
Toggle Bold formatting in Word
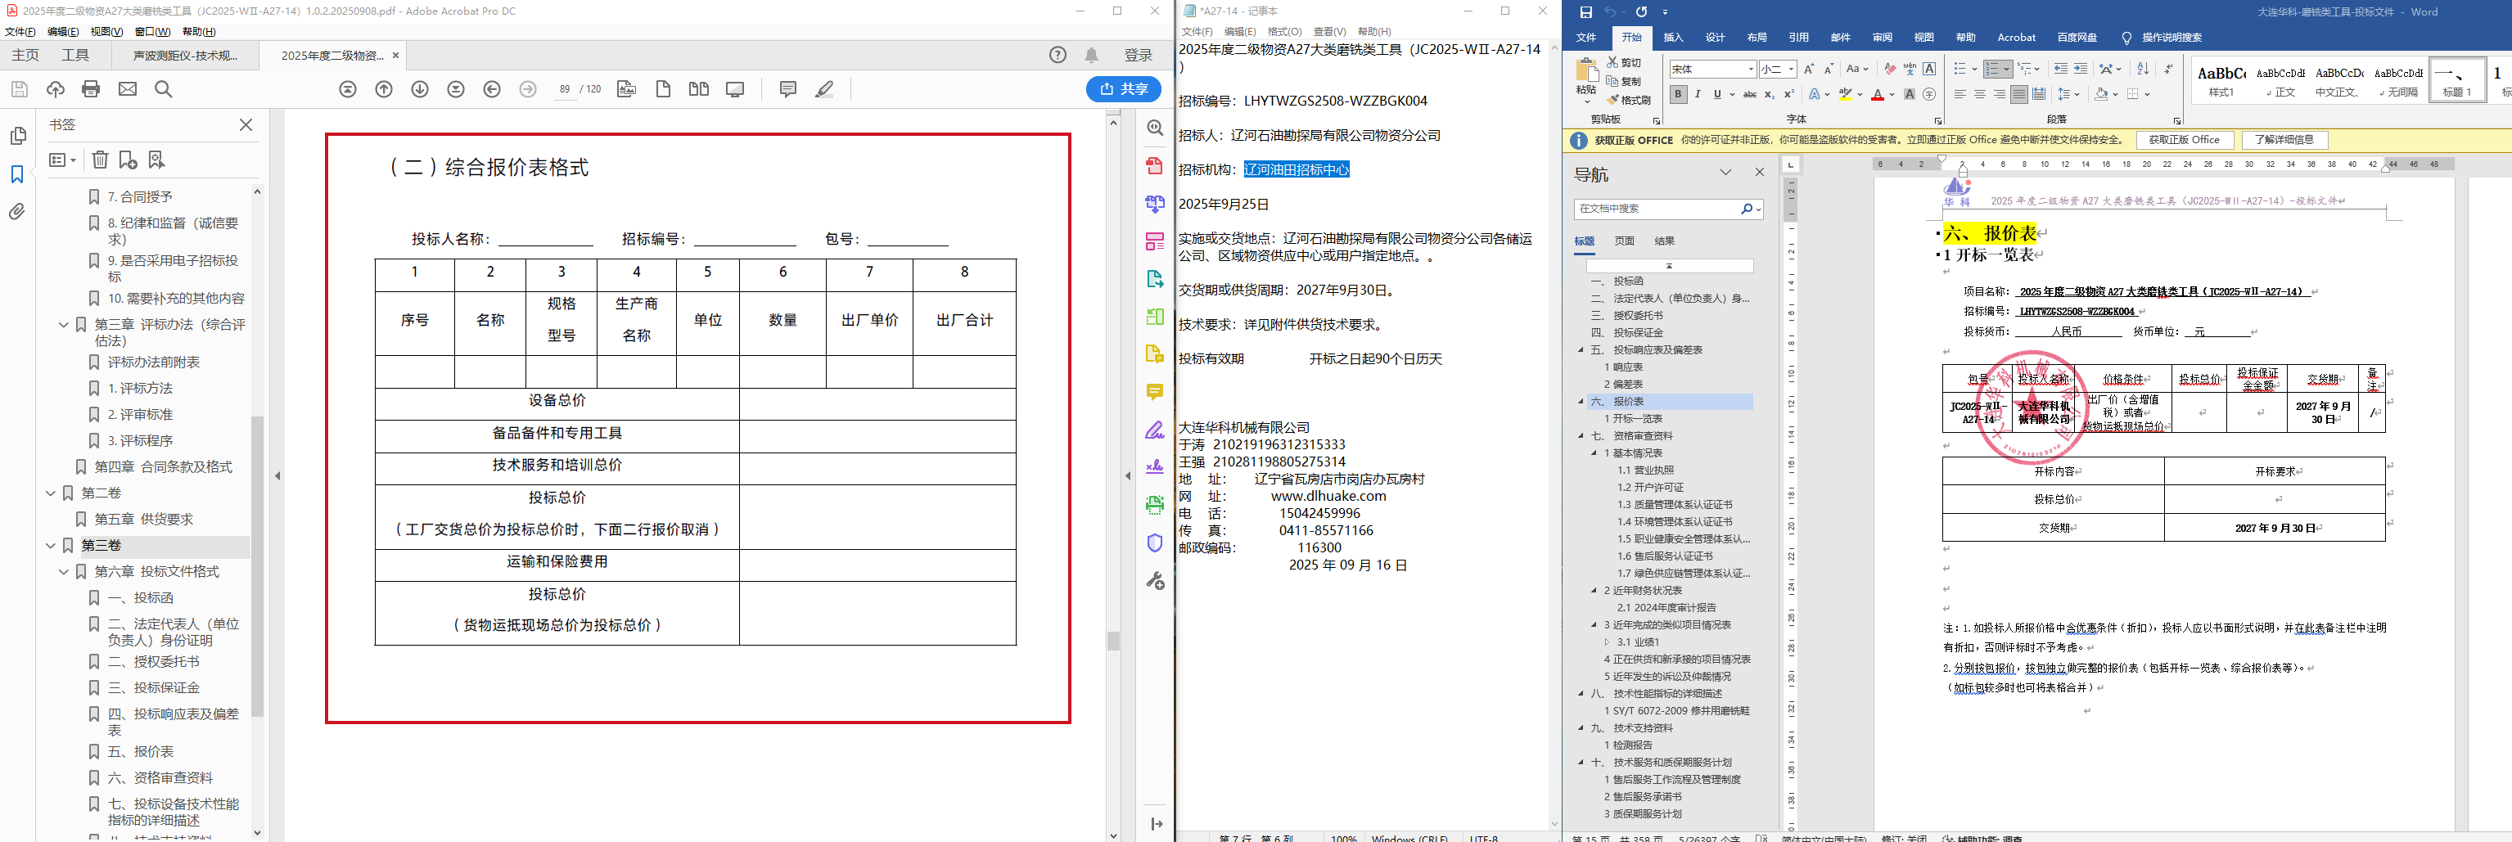(x=1678, y=95)
